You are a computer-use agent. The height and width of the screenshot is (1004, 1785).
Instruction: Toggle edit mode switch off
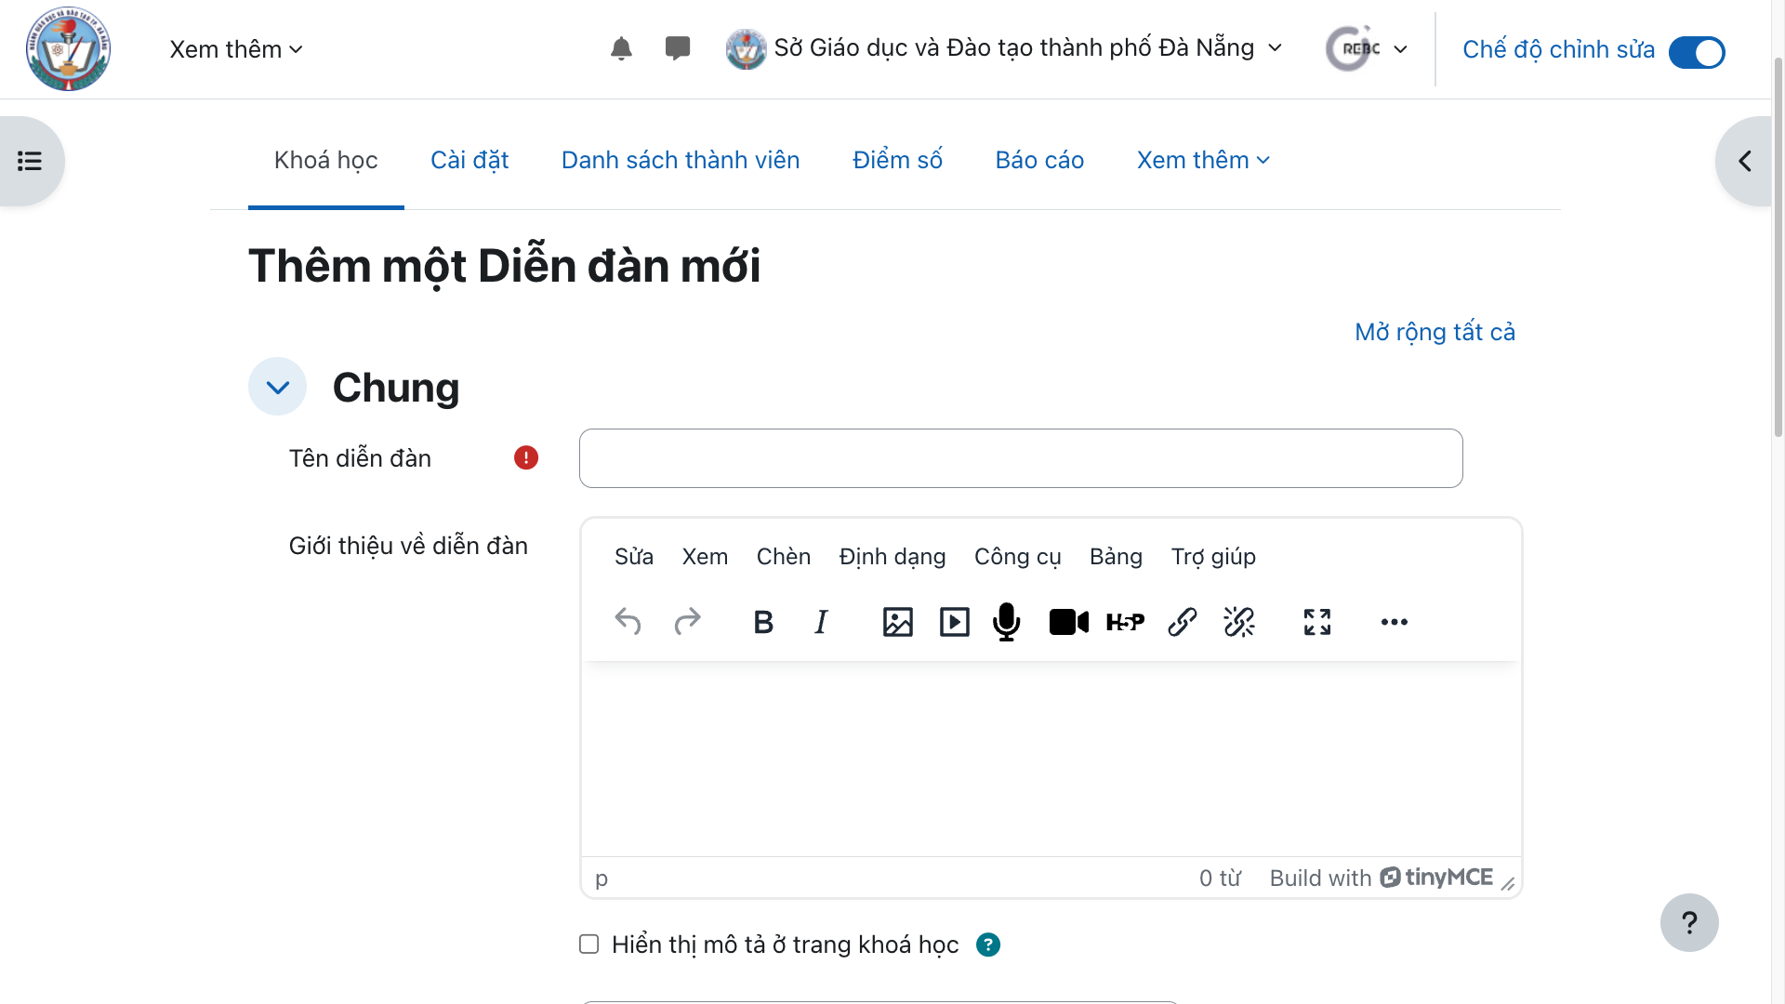tap(1697, 52)
